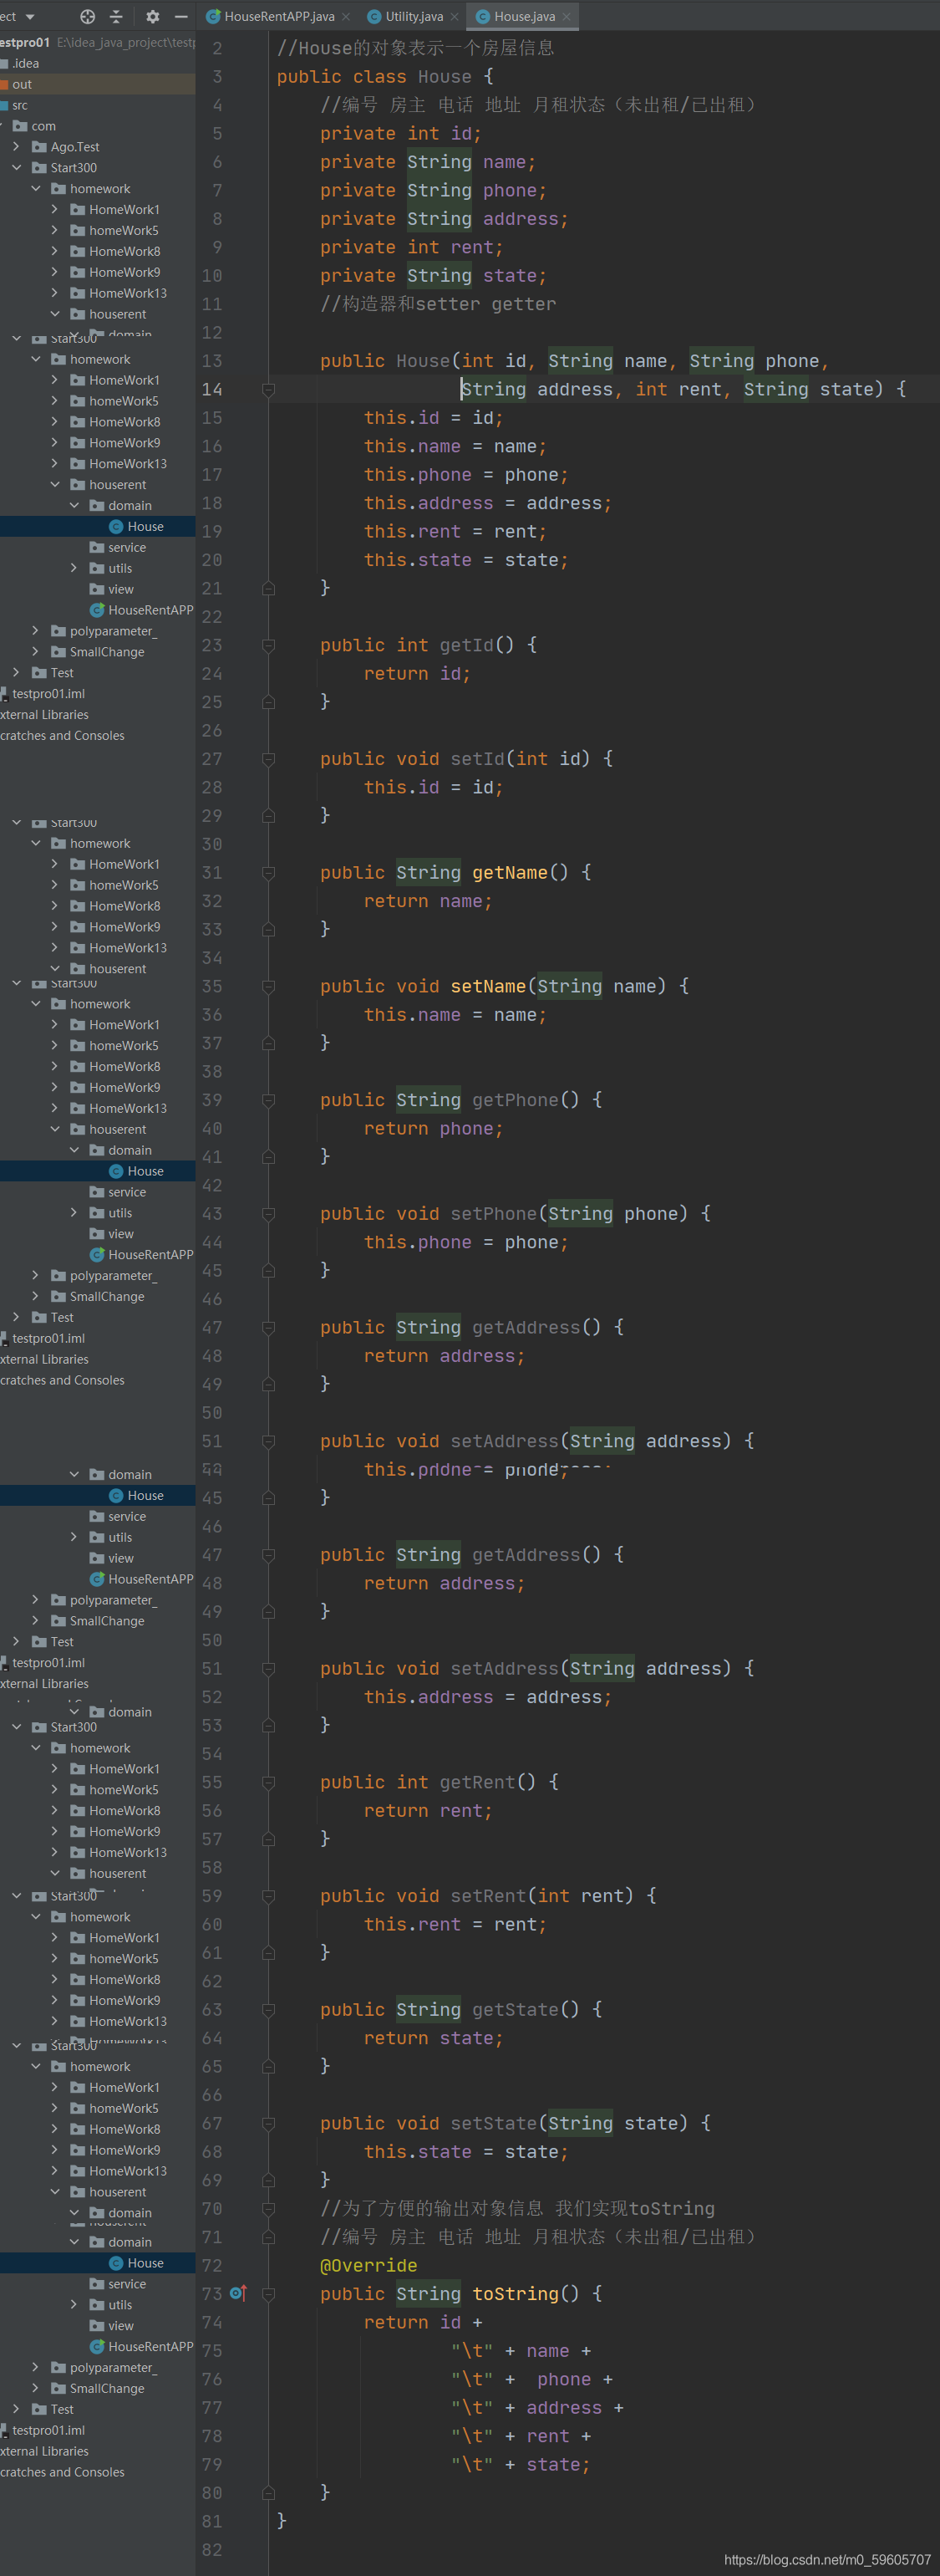Image resolution: width=940 pixels, height=2576 pixels.
Task: Click the setPhone method name
Action: coord(494,1213)
